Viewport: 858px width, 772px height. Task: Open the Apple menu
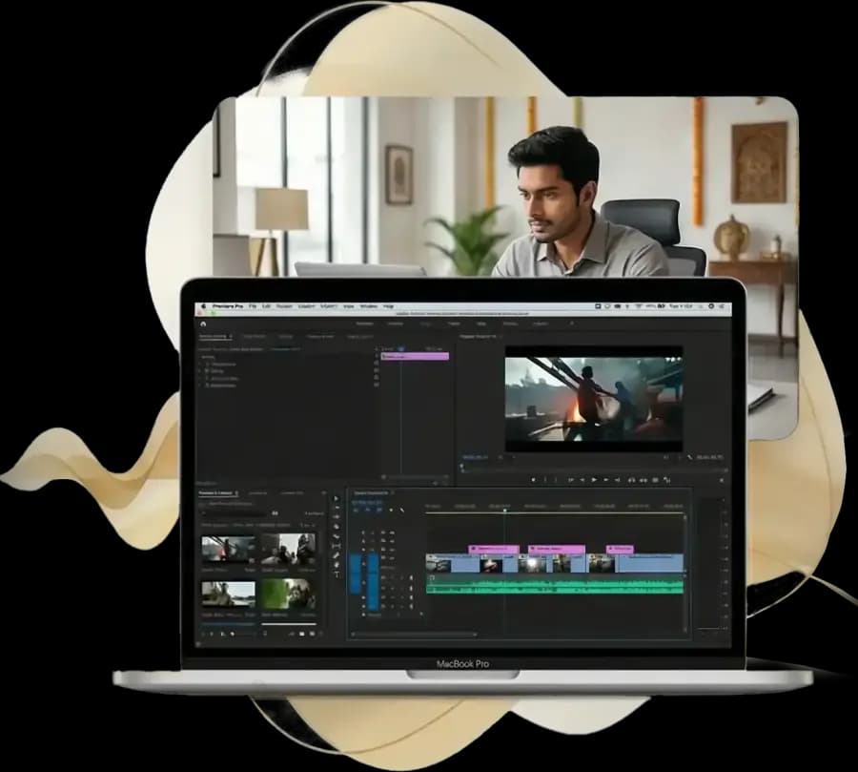tap(203, 306)
